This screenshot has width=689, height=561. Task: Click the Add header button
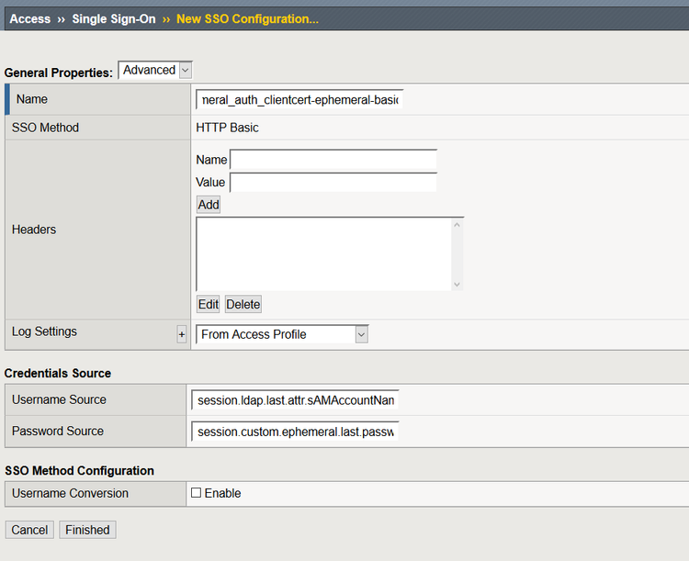[209, 204]
